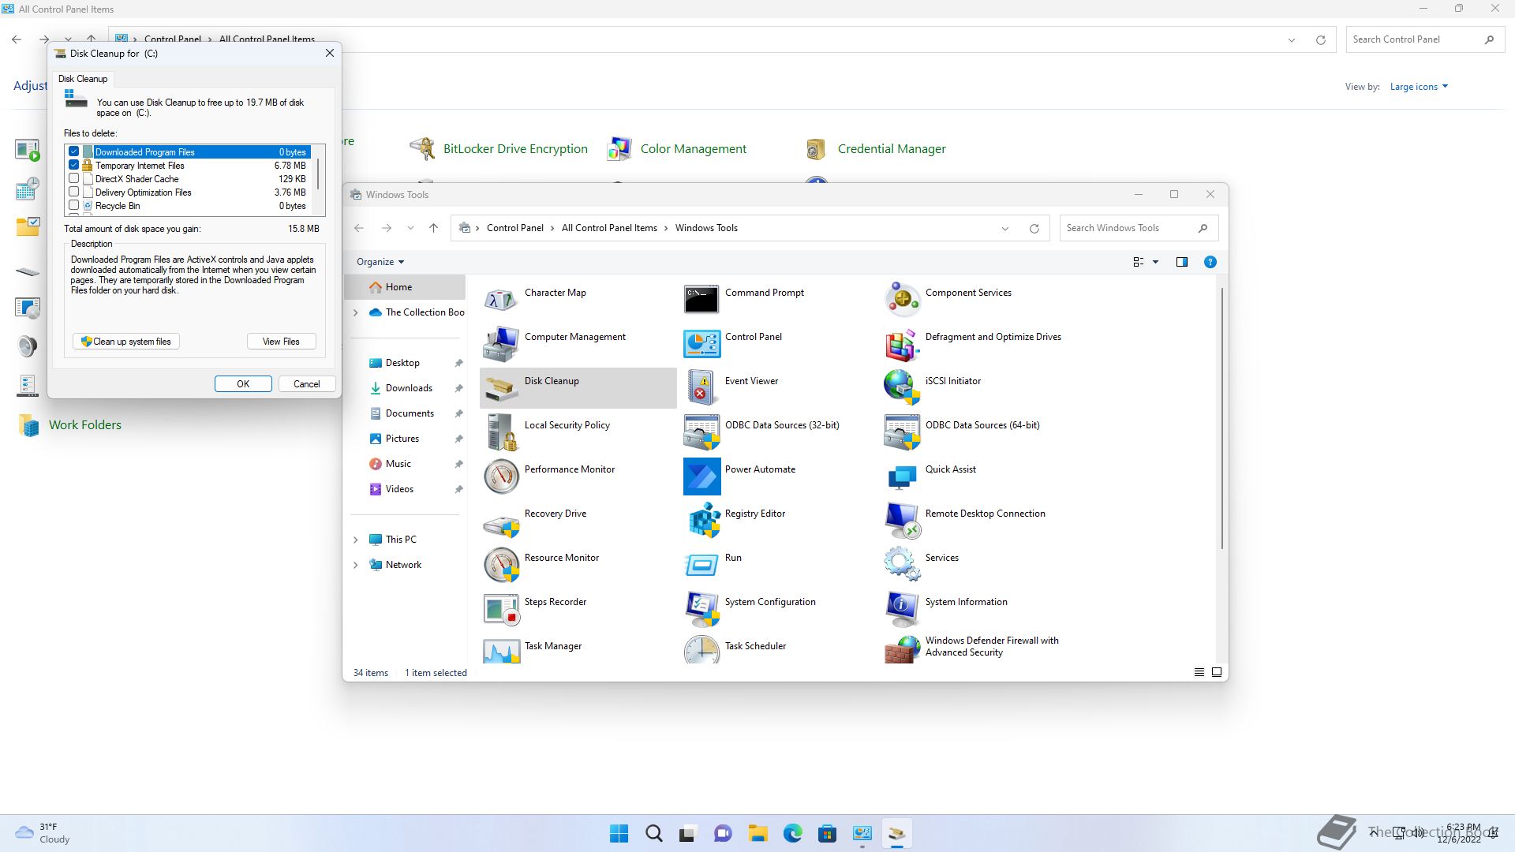
Task: Uncheck Temporary Internet Files checkbox
Action: pos(74,165)
